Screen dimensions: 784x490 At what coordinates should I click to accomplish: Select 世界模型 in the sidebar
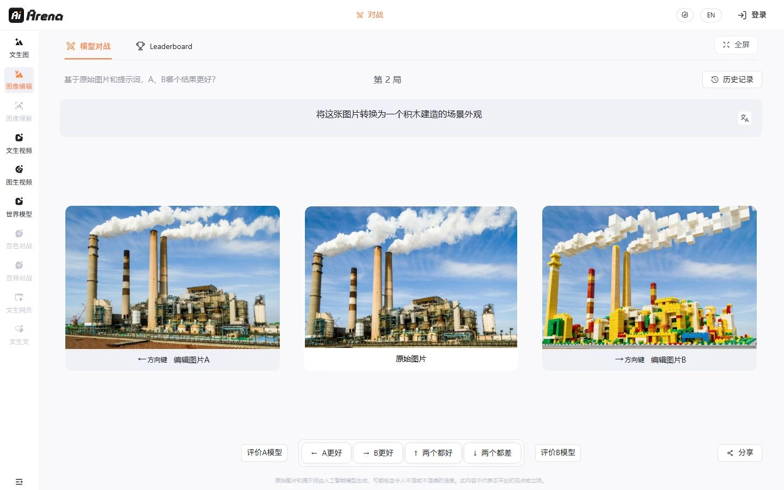[19, 207]
